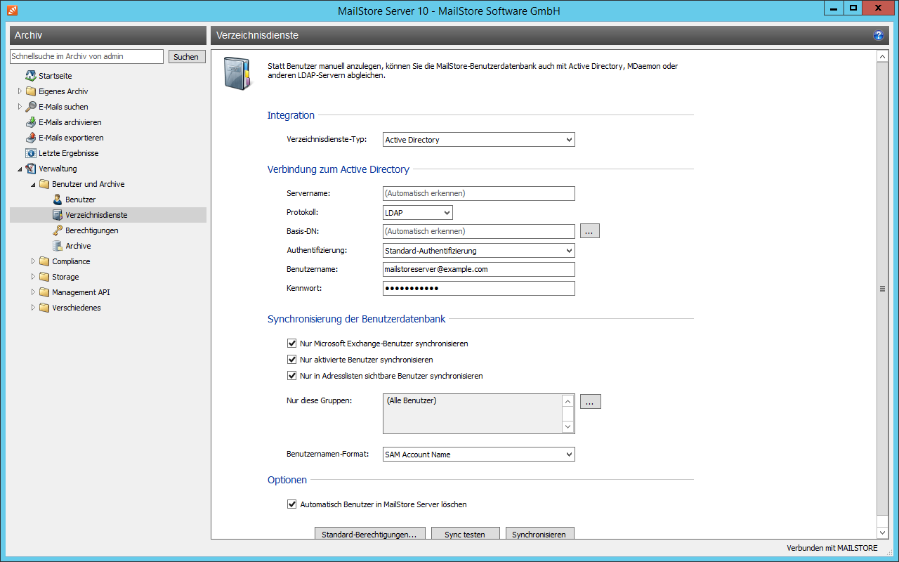
Task: Click the Eigenes Archiv folder icon
Action: (x=31, y=91)
